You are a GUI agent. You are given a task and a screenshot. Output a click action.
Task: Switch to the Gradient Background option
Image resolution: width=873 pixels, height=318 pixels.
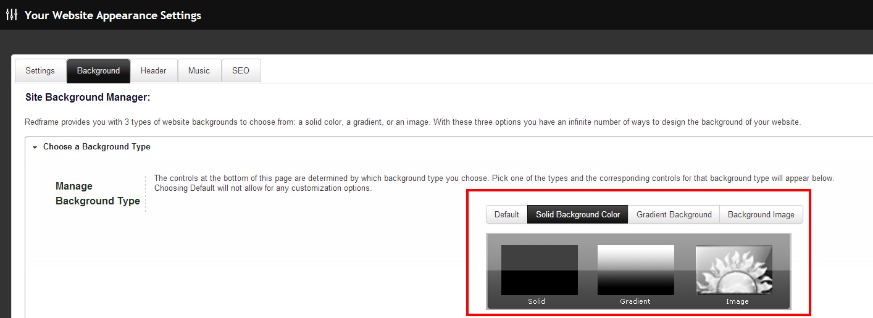(x=674, y=215)
